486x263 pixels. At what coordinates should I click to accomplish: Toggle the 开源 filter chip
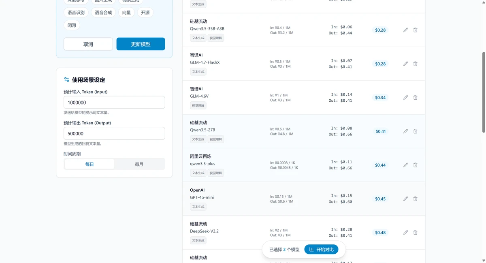(x=145, y=12)
